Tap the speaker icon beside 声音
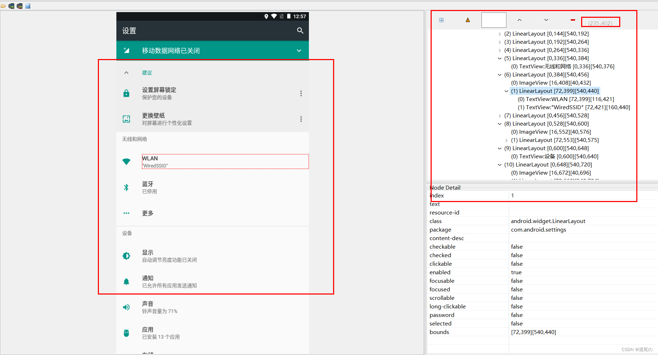 (x=126, y=307)
